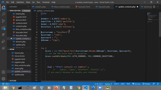Open Firefox from the taskbar
The height and width of the screenshot is (90, 161).
tap(56, 88)
